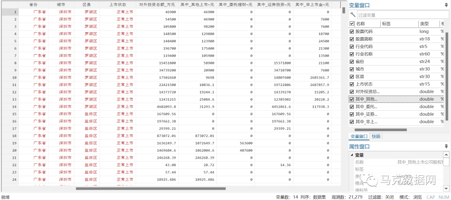The height and width of the screenshot is (200, 451).
Task: Select the 行业名称 row's str60 type
Action: [425, 54]
